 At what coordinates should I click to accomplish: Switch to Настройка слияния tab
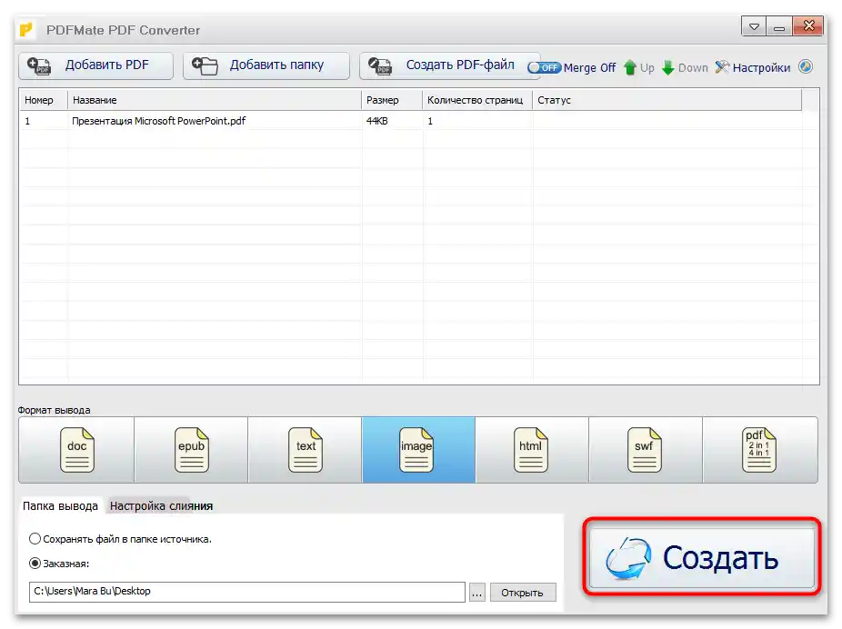(161, 505)
